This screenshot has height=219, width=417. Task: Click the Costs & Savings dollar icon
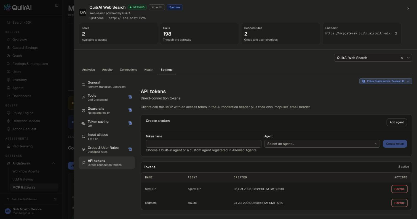[x=9, y=48]
